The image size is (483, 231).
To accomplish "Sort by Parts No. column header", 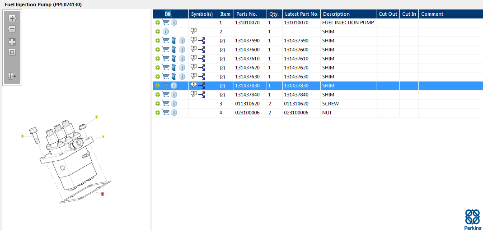I will (246, 14).
